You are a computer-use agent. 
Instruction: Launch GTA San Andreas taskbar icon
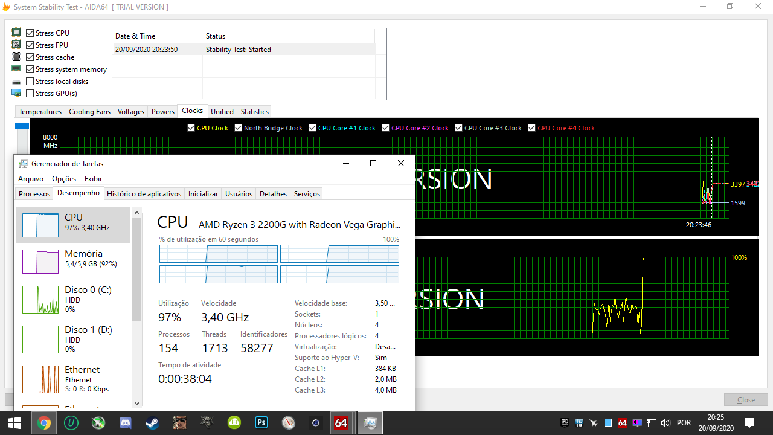point(180,423)
